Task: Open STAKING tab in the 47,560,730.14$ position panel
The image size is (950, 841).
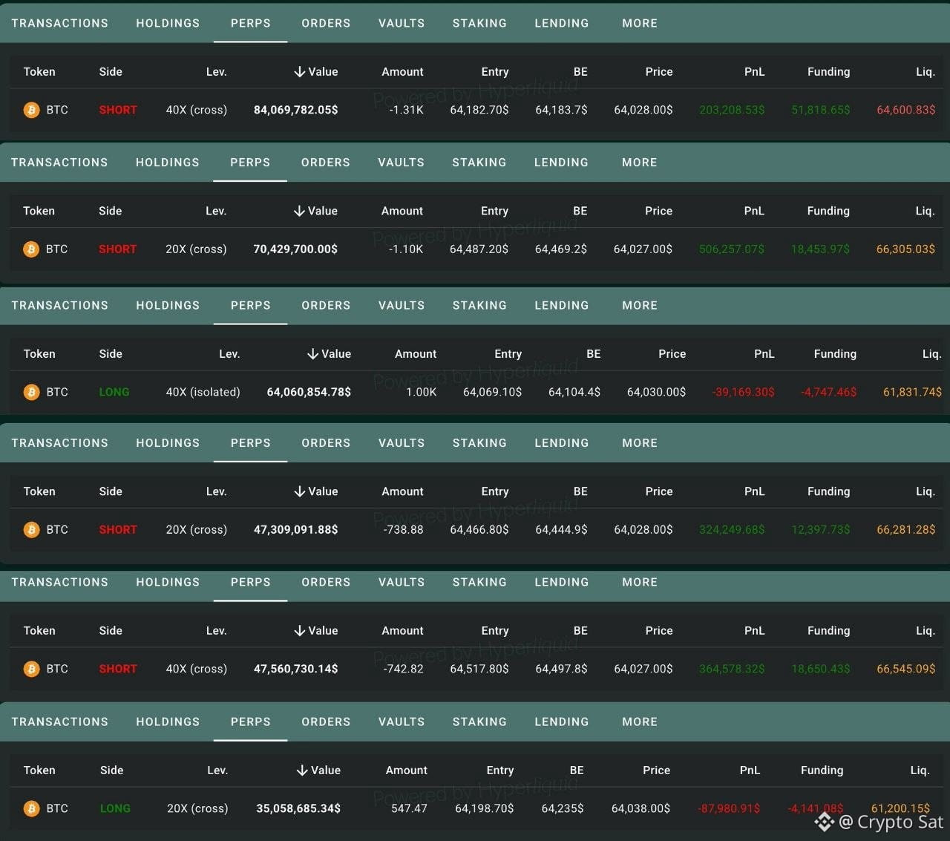Action: tap(479, 583)
